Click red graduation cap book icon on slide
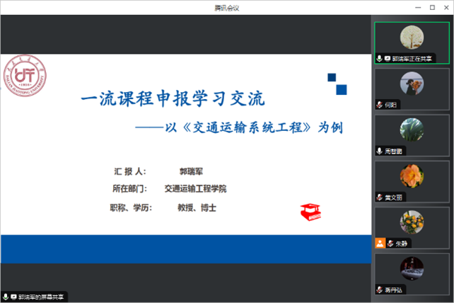 [x=310, y=209]
